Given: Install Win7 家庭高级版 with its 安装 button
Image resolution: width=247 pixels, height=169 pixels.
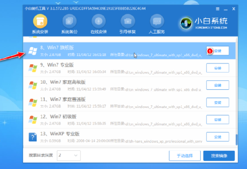Looking at the screenshot, I should (218, 85).
